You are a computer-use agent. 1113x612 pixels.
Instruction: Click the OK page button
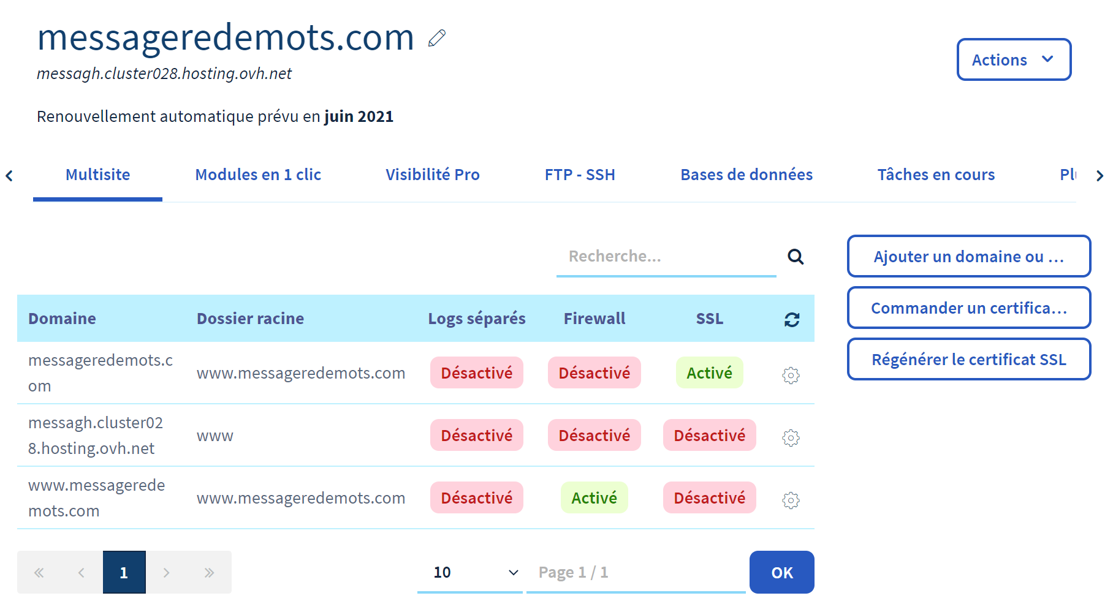tap(781, 573)
